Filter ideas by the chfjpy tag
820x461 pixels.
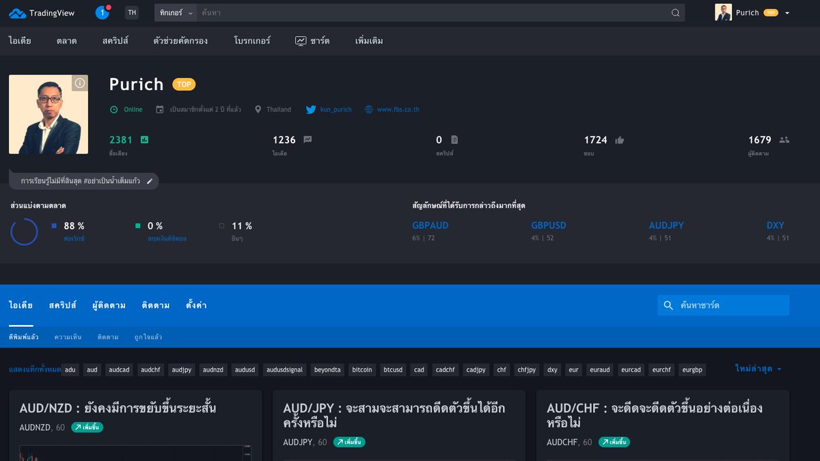(526, 369)
